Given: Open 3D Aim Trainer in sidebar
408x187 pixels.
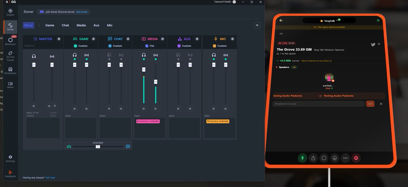Looking at the screenshot, I should (10, 56).
